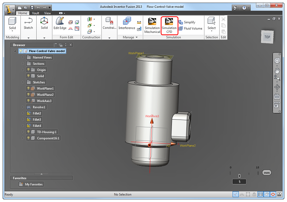Open Help with the question mark icon
Image resolution: width=287 pixels, height=202 pixels.
pos(244,8)
